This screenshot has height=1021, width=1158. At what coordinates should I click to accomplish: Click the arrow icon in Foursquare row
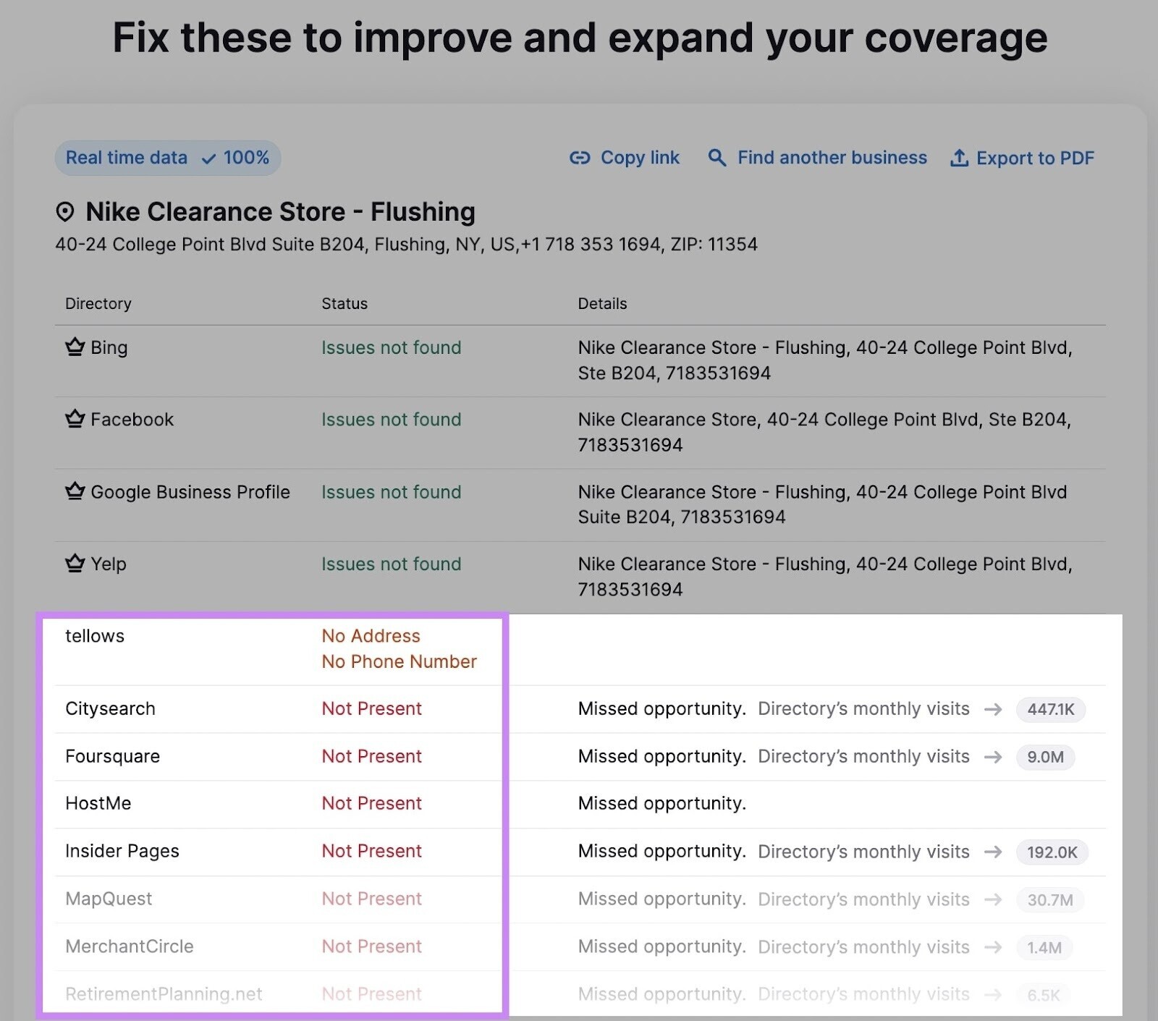[993, 757]
